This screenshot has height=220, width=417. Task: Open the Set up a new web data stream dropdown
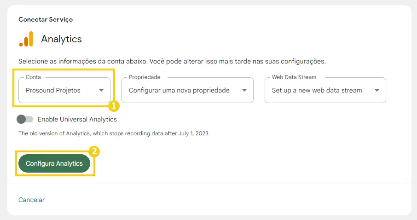325,90
